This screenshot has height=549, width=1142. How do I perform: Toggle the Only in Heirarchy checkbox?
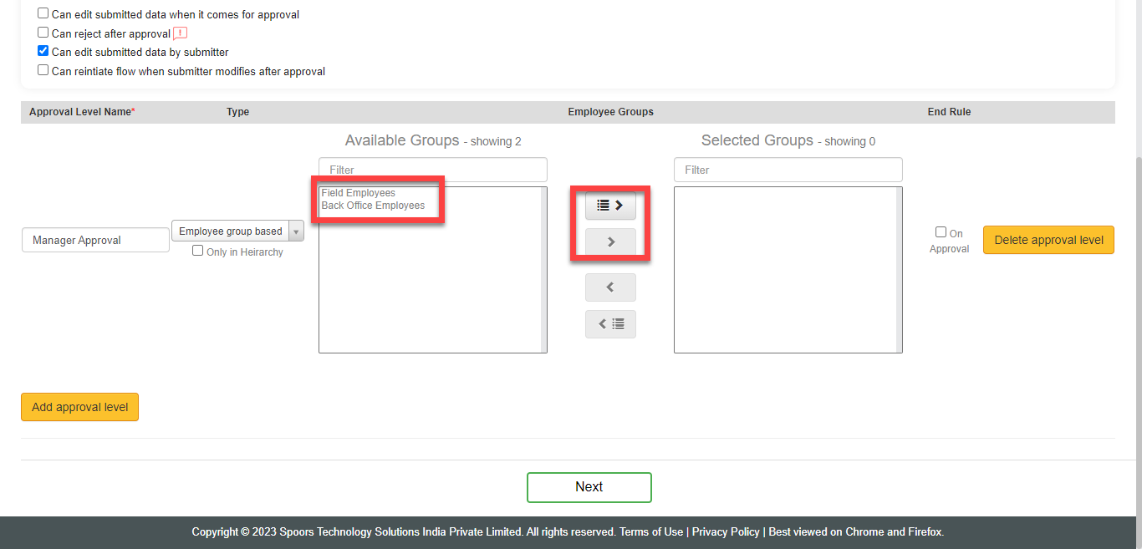198,251
